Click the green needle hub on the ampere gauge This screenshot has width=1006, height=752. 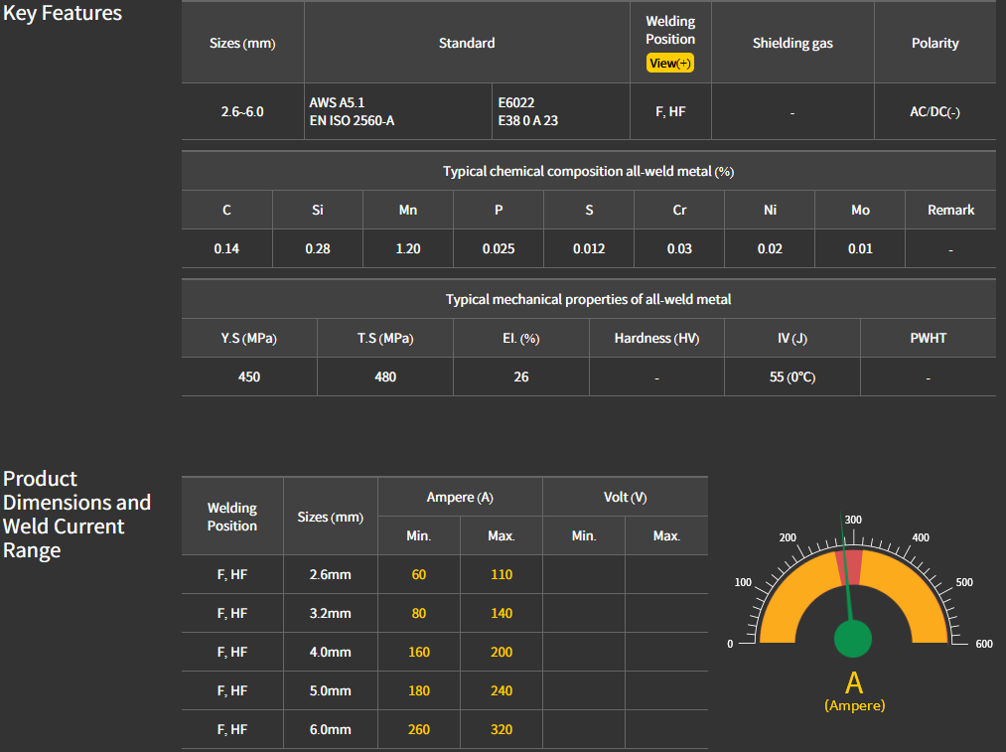tap(852, 639)
